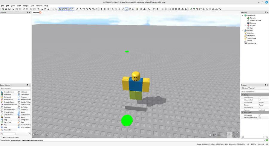Screen dimensions: 269x146
Task: Click the Search Properties field
Action: click(x=255, y=92)
